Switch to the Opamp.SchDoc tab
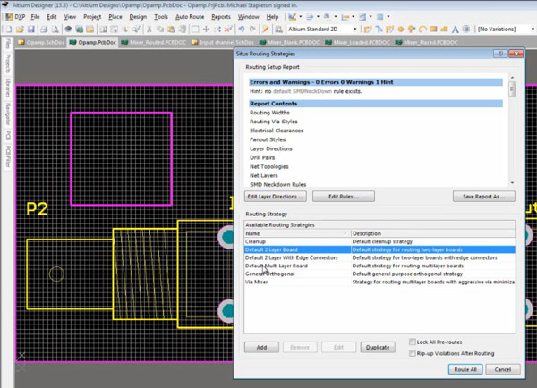The image size is (537, 388). click(41, 42)
